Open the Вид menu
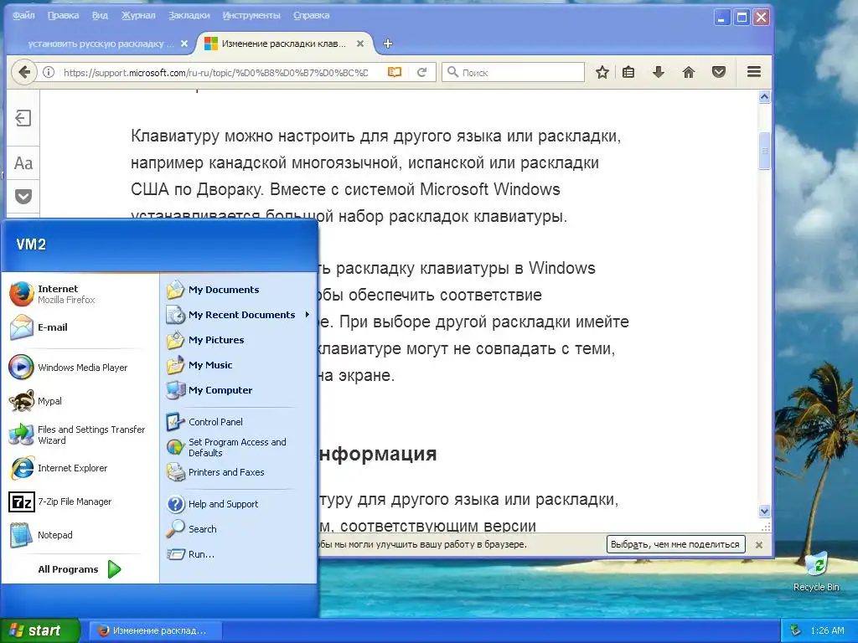 pyautogui.click(x=101, y=15)
